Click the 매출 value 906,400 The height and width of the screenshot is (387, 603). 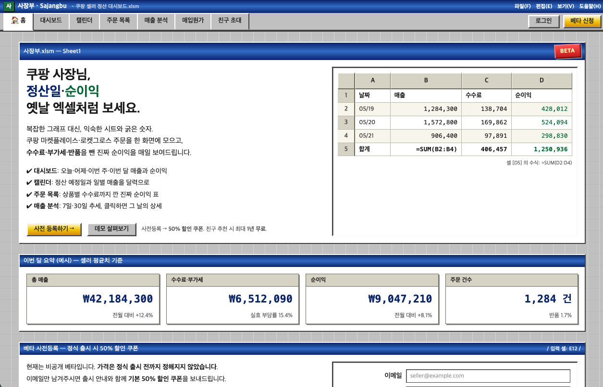tap(426, 136)
